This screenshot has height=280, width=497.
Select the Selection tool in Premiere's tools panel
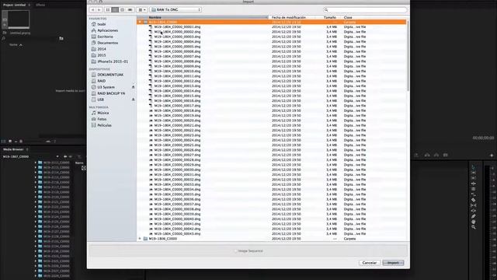click(473, 167)
